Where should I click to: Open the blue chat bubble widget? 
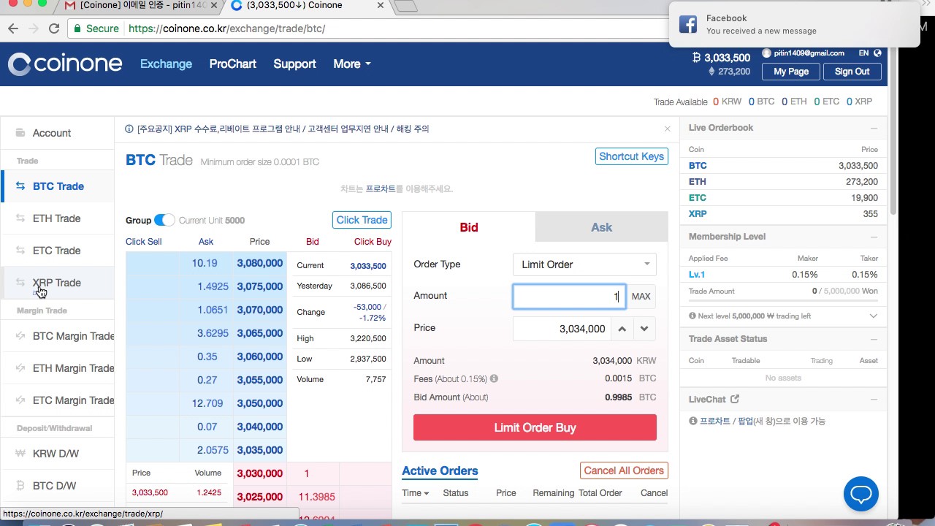tap(860, 495)
